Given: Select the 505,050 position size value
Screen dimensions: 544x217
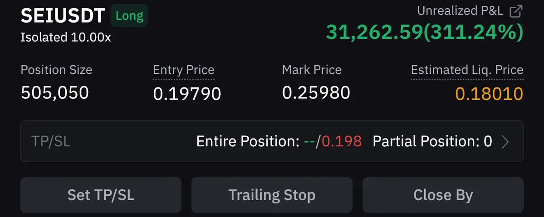Looking at the screenshot, I should point(55,92).
